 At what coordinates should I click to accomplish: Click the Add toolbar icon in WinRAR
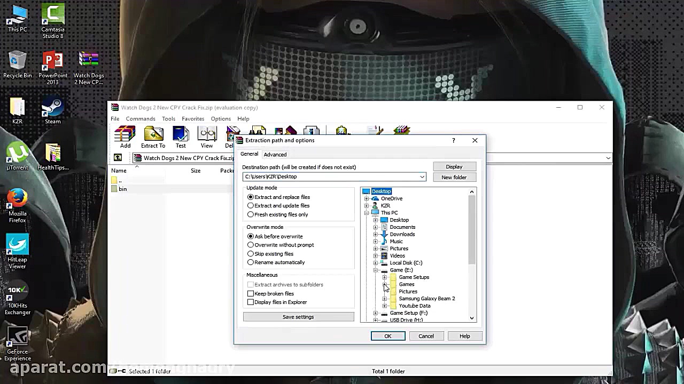click(x=125, y=137)
